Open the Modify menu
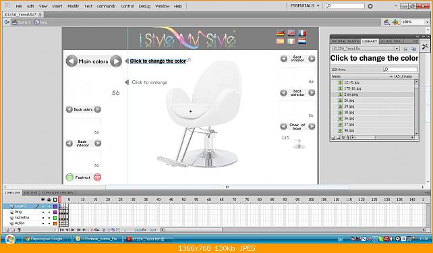Viewport: 433px width, 253px height. coord(74,6)
